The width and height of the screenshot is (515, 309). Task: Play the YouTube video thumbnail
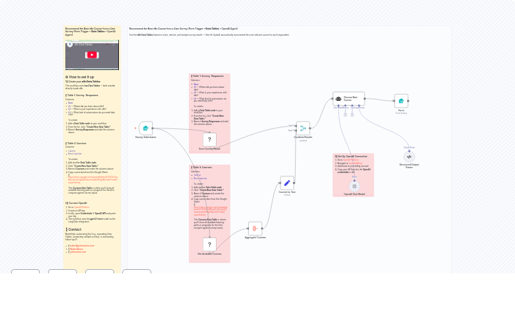[92, 55]
